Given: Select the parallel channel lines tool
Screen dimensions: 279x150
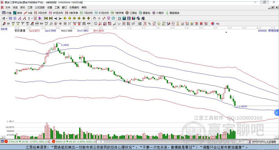Looking at the screenshot, I should point(133,24).
